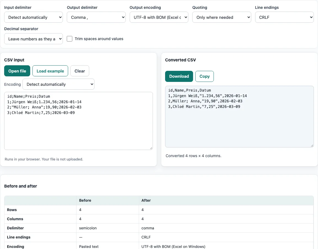Click the 'Output delimiter' field label
Image resolution: width=318 pixels, height=249 pixels.
(82, 7)
